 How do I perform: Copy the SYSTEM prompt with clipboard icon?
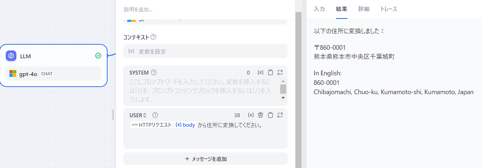tap(270, 72)
